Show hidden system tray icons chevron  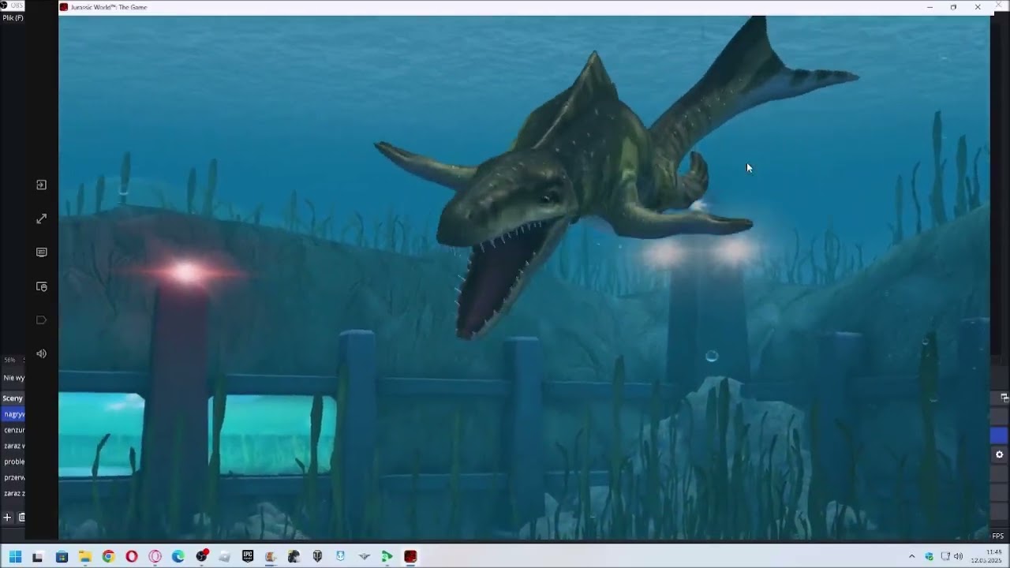(912, 557)
